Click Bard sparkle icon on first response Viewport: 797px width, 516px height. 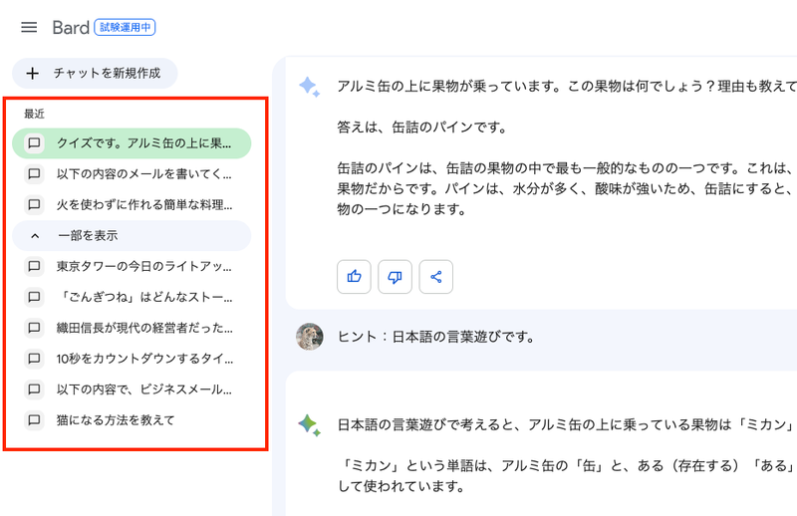310,87
